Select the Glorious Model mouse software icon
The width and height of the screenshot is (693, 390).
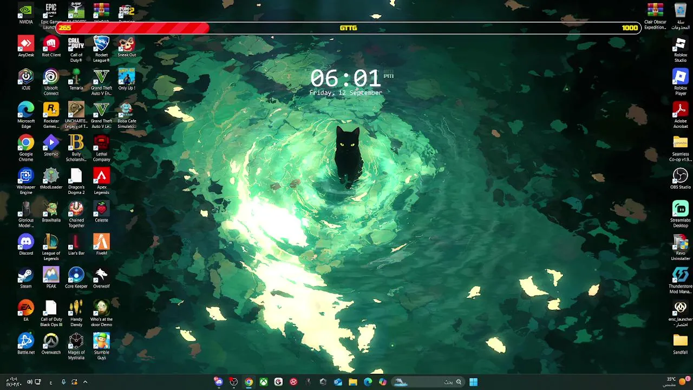click(25, 214)
